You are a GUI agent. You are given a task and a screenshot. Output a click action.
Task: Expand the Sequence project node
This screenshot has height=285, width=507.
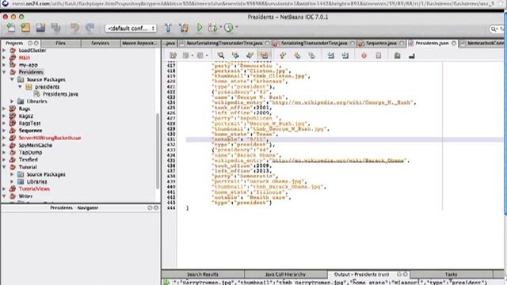tap(4, 131)
